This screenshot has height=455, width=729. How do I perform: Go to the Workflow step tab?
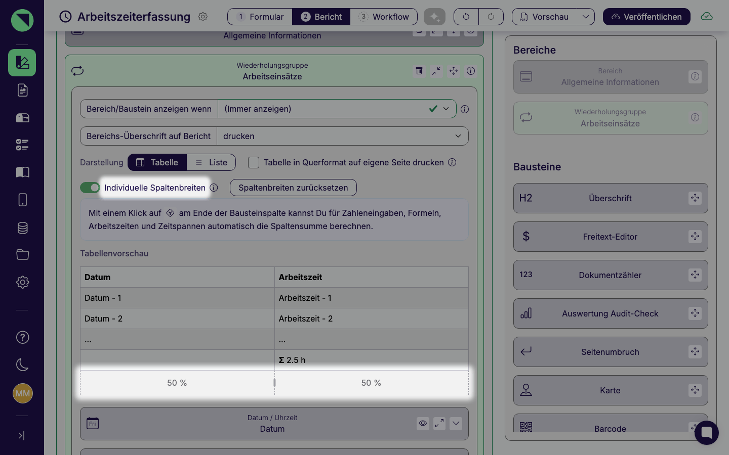384,17
